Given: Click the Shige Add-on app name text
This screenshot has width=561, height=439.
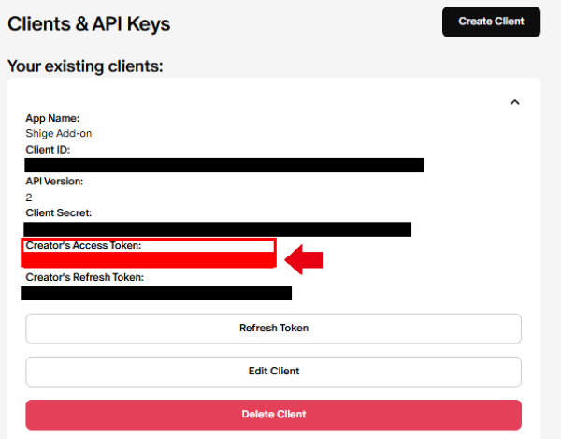Looking at the screenshot, I should click(59, 134).
